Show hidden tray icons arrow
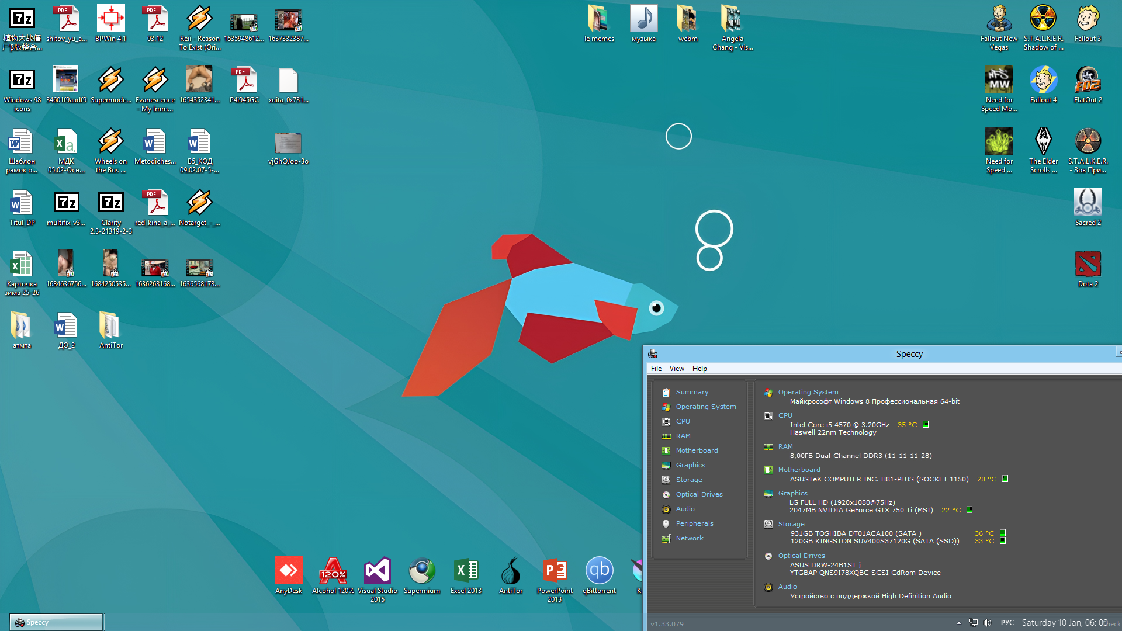1122x631 pixels. [x=959, y=623]
